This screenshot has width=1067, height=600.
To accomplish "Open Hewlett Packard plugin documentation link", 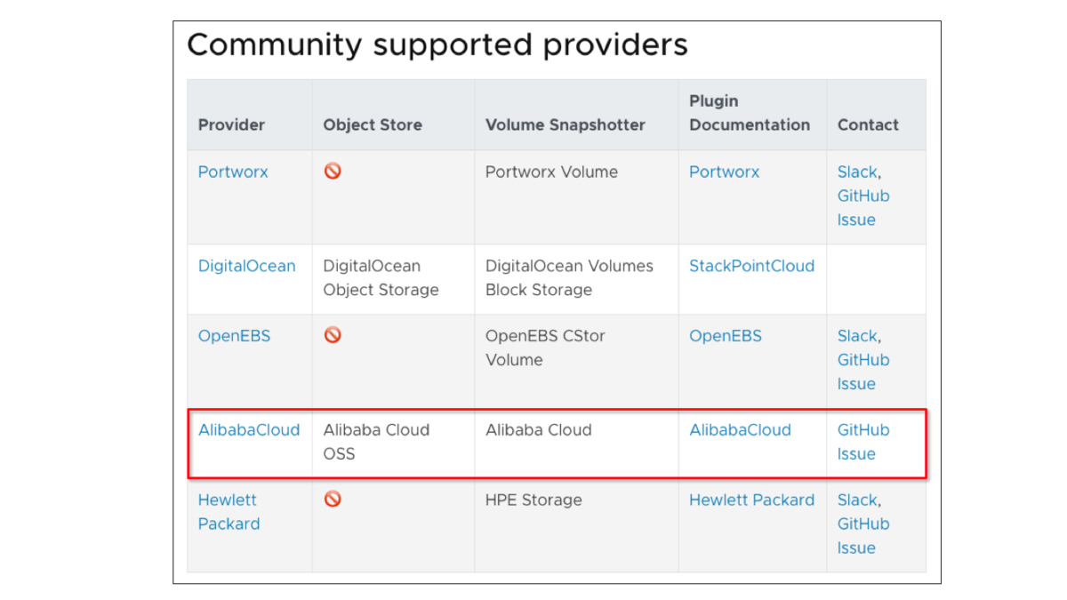I will 751,500.
